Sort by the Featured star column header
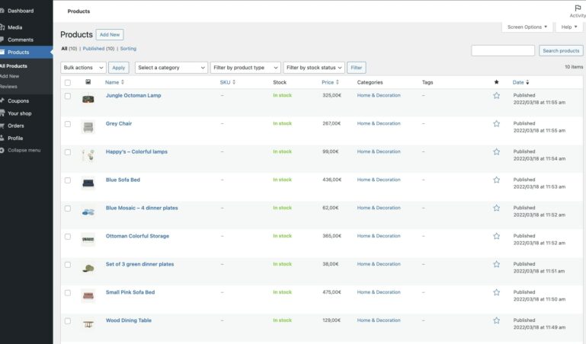The width and height of the screenshot is (586, 344). [496, 82]
